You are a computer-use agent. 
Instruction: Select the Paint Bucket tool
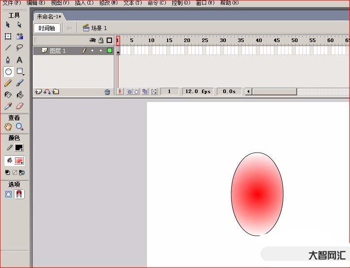coord(20,94)
